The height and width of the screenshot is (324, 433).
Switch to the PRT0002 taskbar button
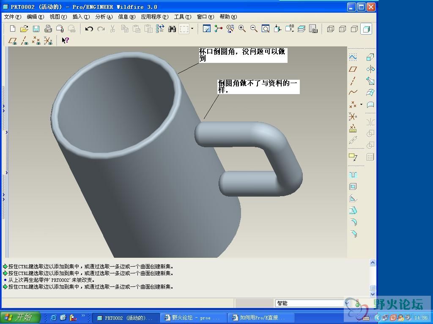[126, 318]
